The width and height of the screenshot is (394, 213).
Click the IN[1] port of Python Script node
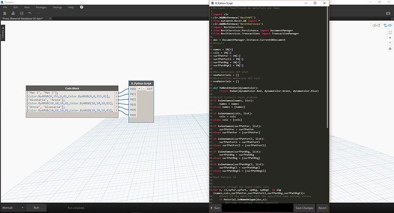point(133,94)
